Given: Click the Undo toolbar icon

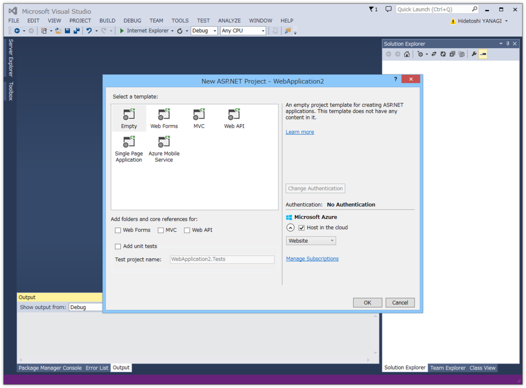Looking at the screenshot, I should point(89,31).
